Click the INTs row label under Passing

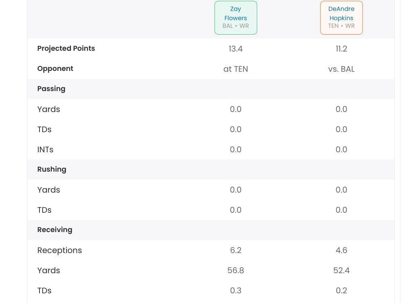(x=45, y=149)
